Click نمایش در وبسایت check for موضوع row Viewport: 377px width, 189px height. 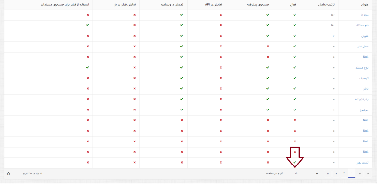(x=182, y=110)
